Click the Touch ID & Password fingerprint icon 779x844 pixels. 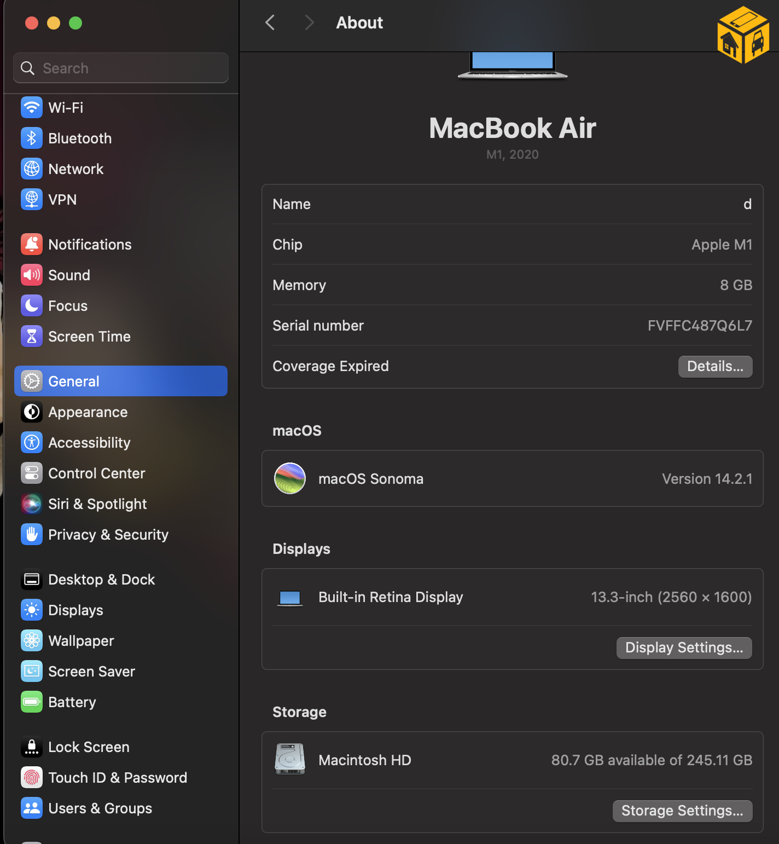pyautogui.click(x=32, y=777)
